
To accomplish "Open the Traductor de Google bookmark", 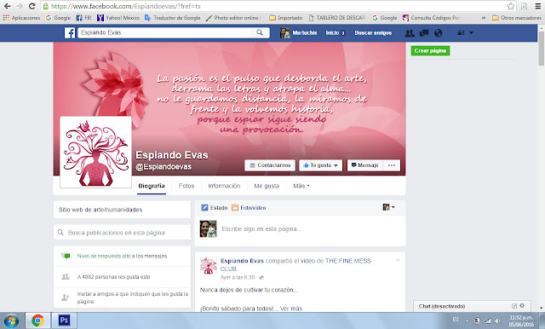I will (x=172, y=18).
